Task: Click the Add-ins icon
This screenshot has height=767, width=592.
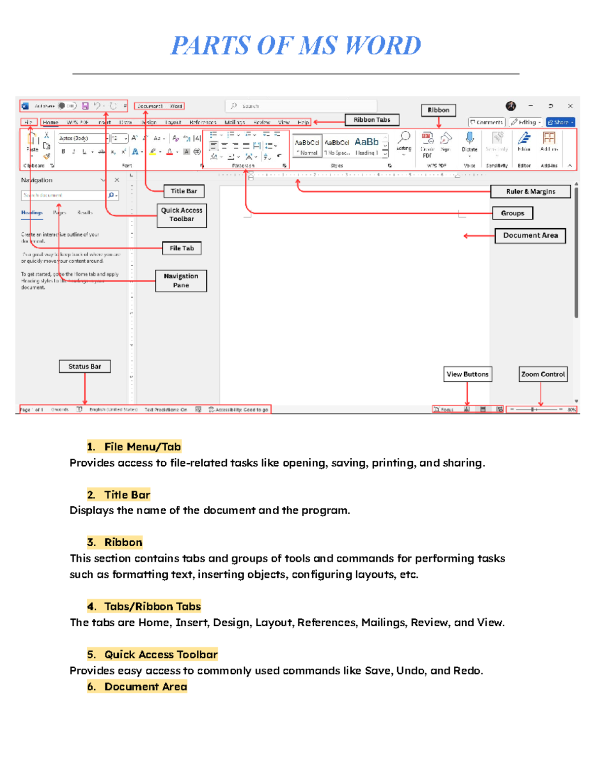Action: tap(549, 138)
